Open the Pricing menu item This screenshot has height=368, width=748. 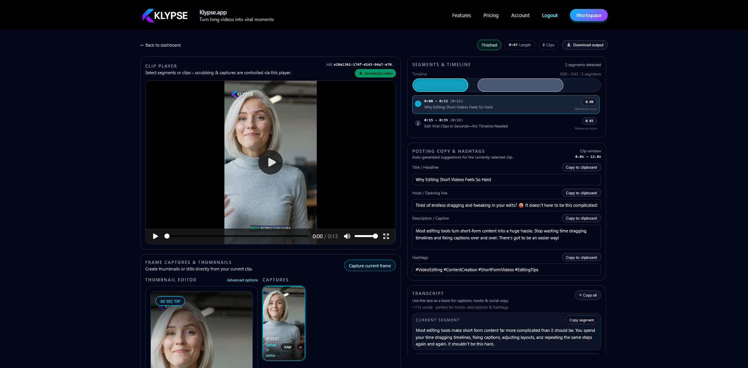490,15
